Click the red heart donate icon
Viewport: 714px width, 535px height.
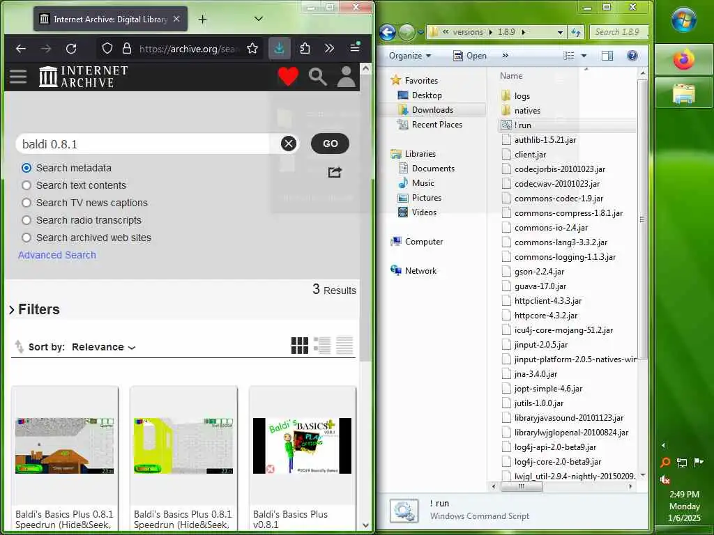point(288,76)
